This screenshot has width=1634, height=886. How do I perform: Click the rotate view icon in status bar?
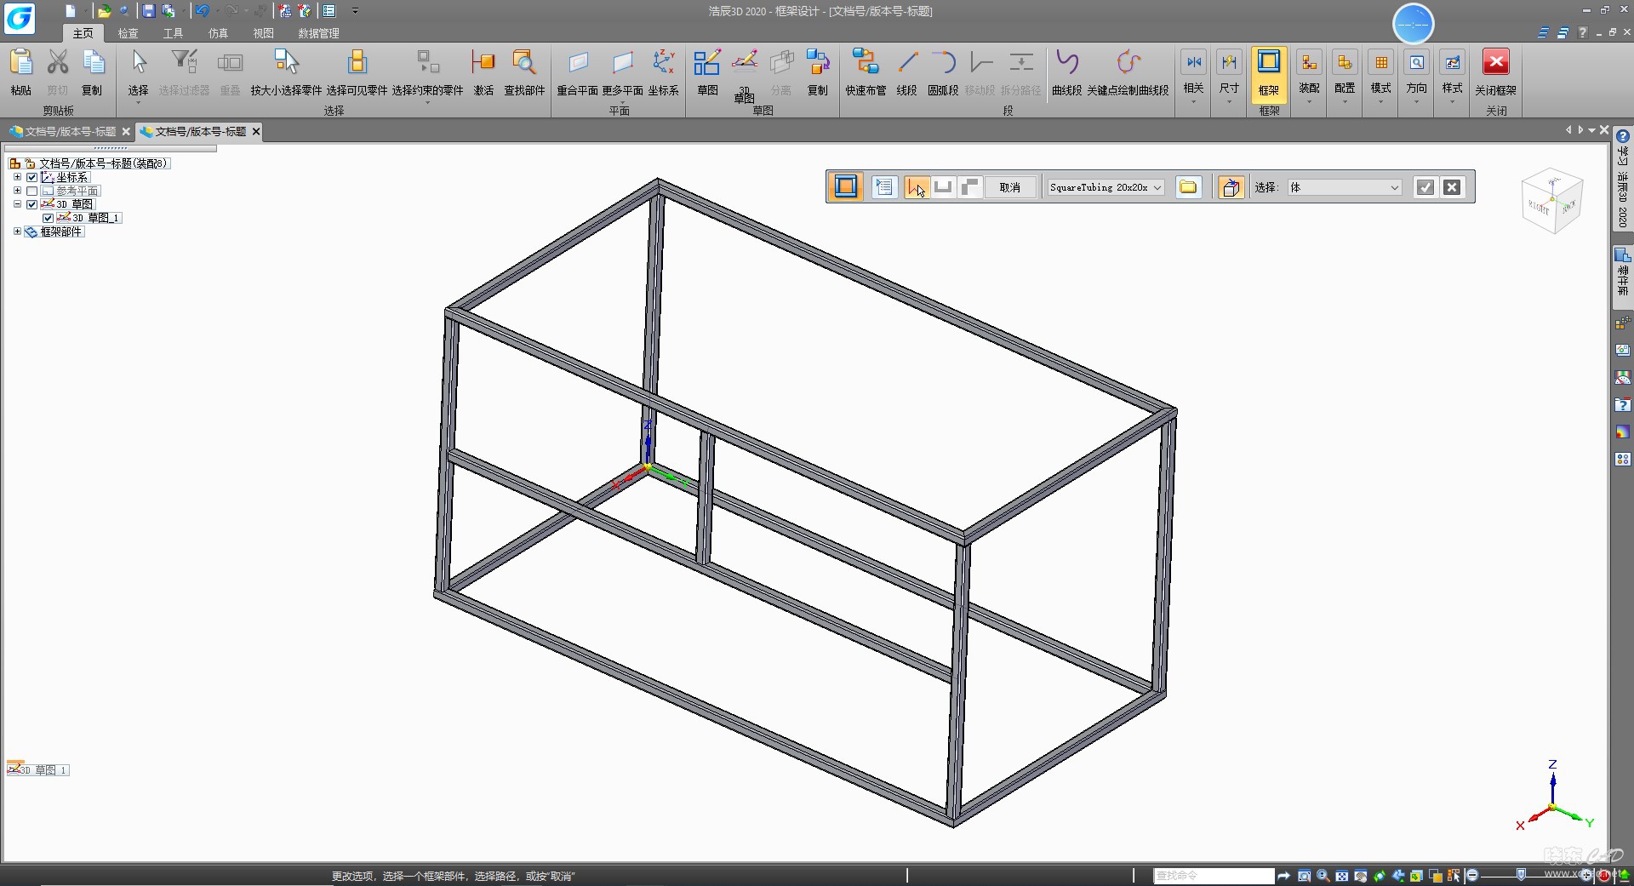tap(1379, 876)
